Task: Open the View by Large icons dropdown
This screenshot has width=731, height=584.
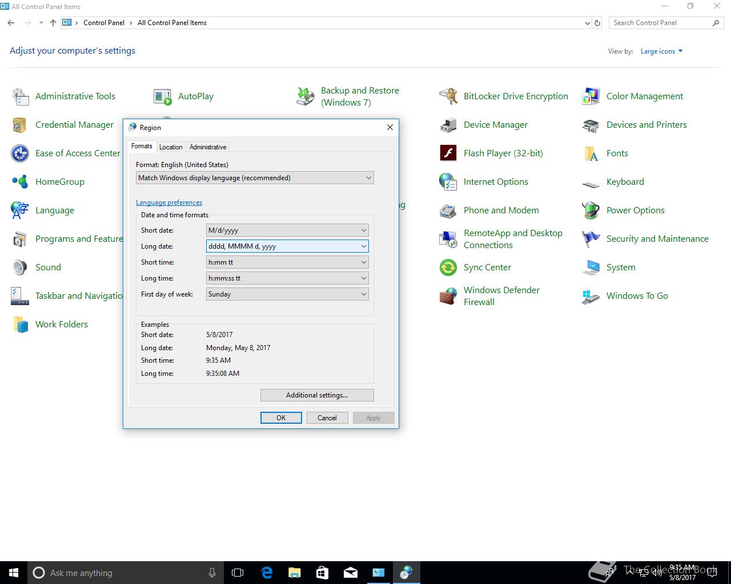Action: (661, 51)
